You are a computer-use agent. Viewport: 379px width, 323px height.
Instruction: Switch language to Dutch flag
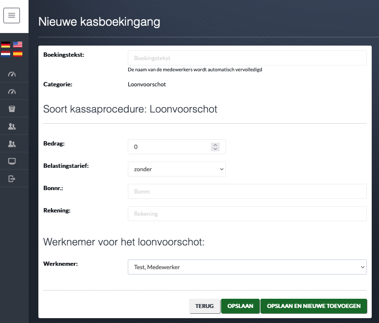coord(5,54)
